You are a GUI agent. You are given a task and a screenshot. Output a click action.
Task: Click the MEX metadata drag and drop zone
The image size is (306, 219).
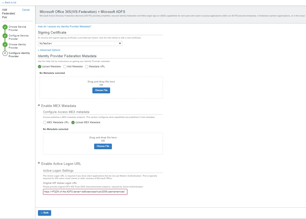(x=103, y=143)
